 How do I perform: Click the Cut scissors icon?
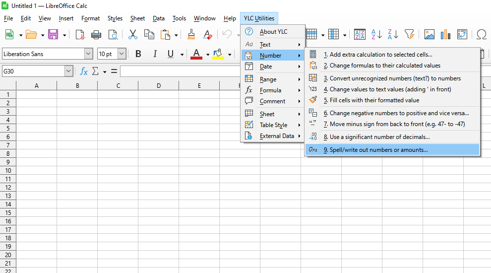(x=132, y=34)
